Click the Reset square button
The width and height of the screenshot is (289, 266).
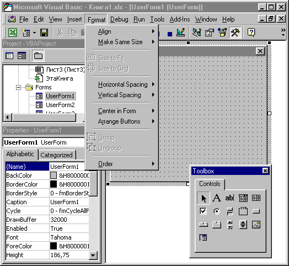tap(170, 34)
